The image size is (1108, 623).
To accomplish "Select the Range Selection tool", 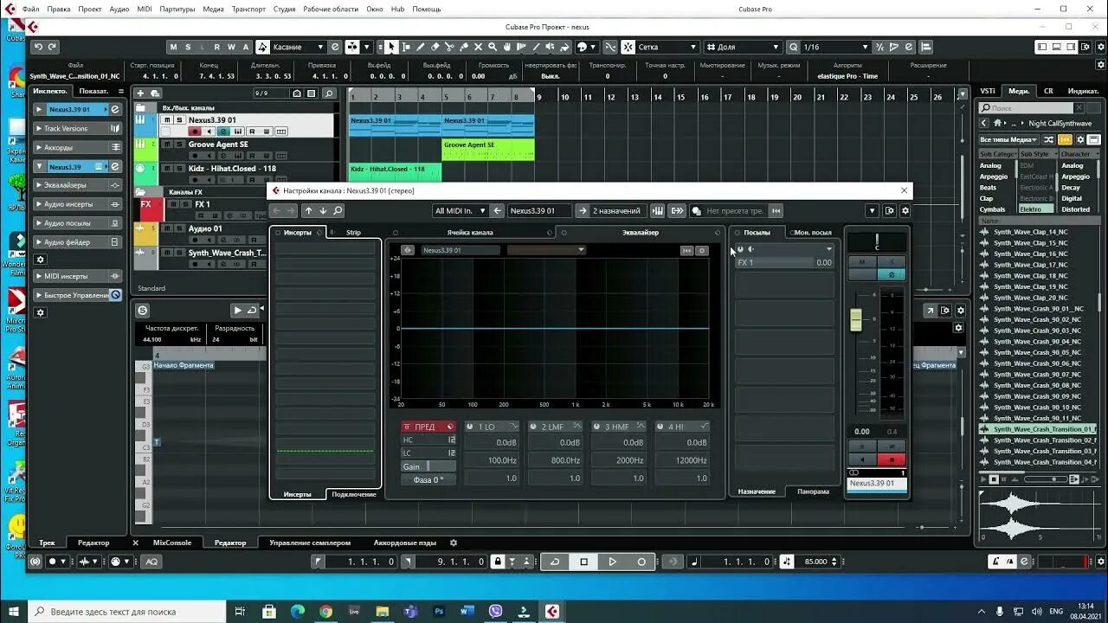I will (x=406, y=47).
